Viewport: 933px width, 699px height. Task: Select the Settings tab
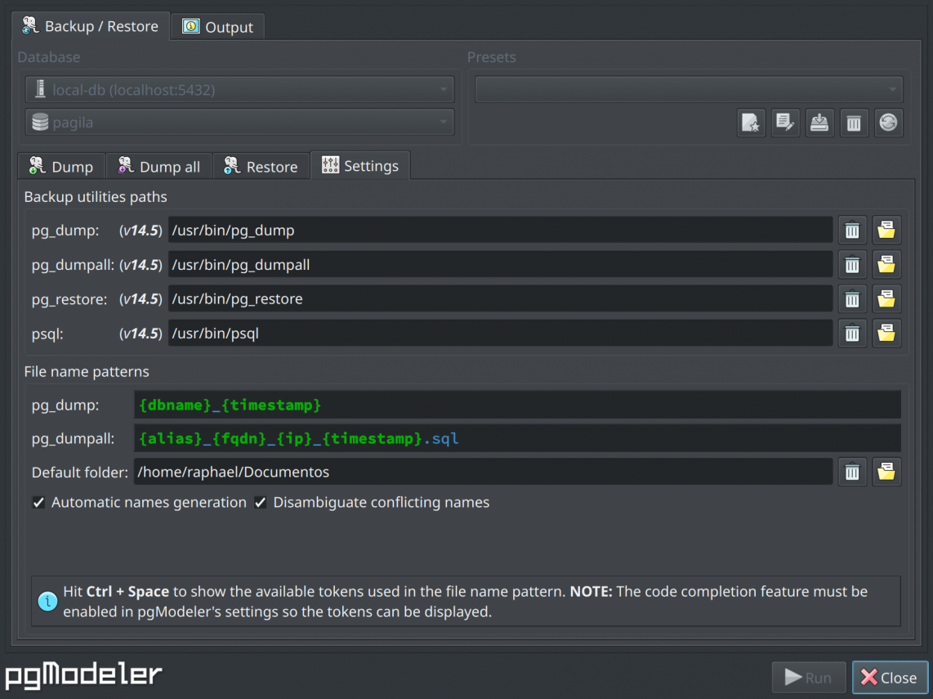(x=360, y=165)
